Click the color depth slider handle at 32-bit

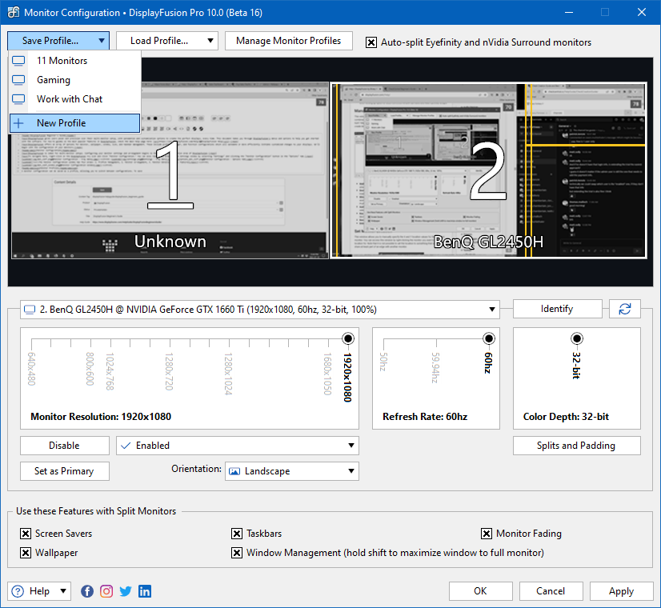577,338
